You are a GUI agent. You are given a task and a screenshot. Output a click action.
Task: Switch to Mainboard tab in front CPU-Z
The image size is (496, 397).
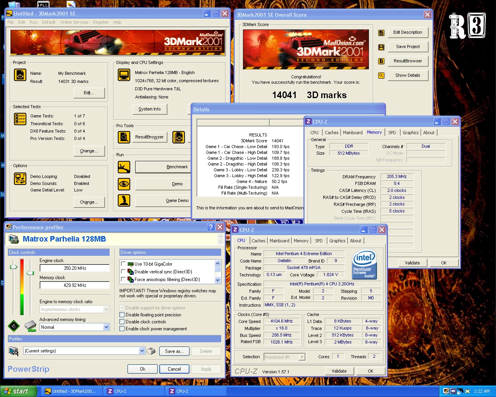(279, 241)
